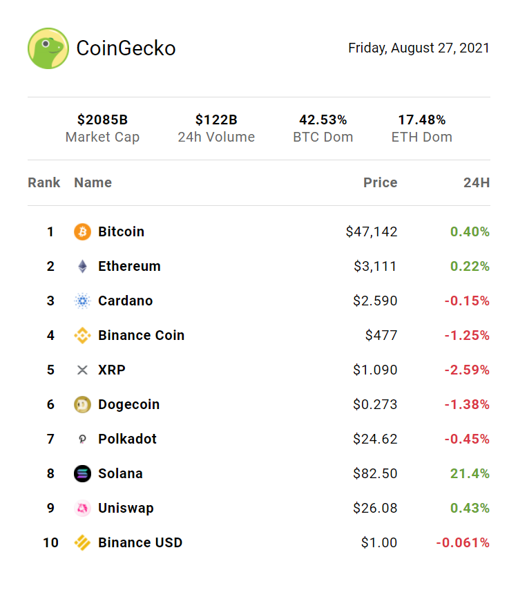Viewport: 518px width, 597px height.
Task: Open the Bitcoin coin name link
Action: click(121, 232)
